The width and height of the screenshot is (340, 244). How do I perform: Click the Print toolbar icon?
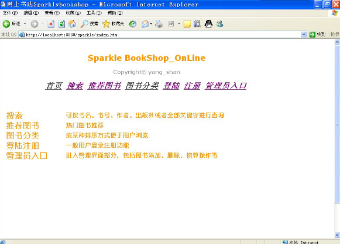point(159,23)
